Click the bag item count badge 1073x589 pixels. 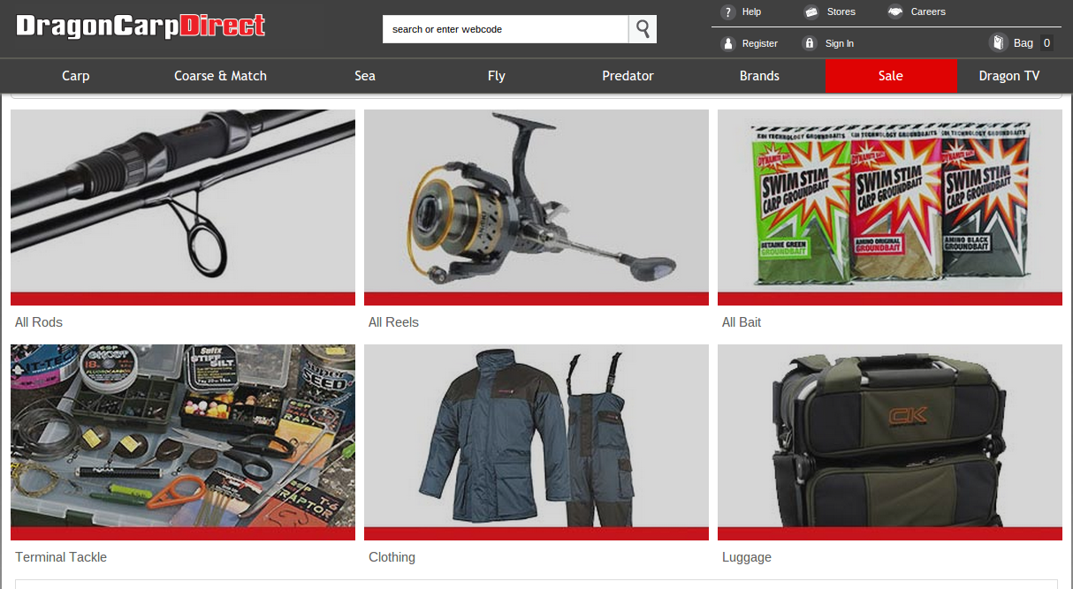(x=1046, y=43)
